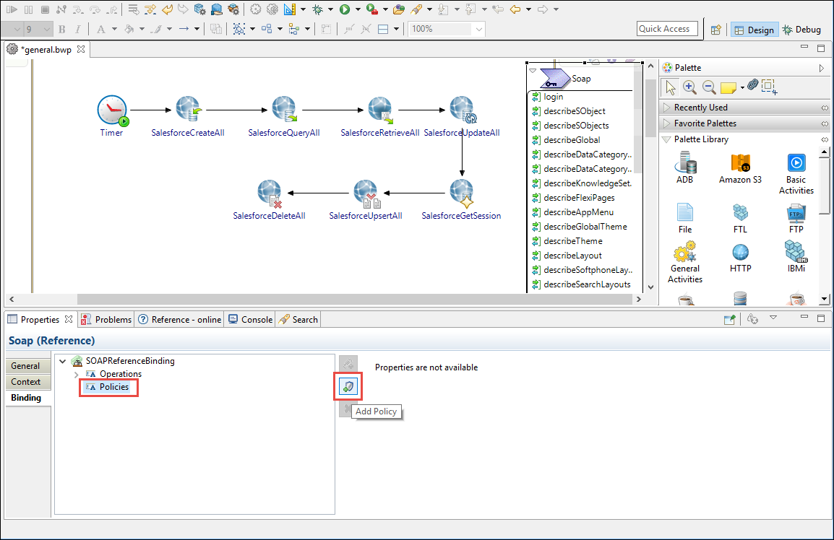The width and height of the screenshot is (834, 540).
Task: Select the SalesforceGetSession activity icon
Action: click(461, 193)
